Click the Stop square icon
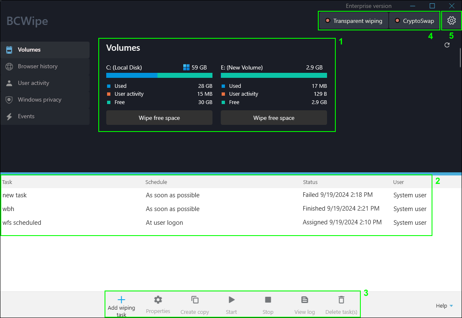Viewport: 462px width, 318px height. click(268, 300)
